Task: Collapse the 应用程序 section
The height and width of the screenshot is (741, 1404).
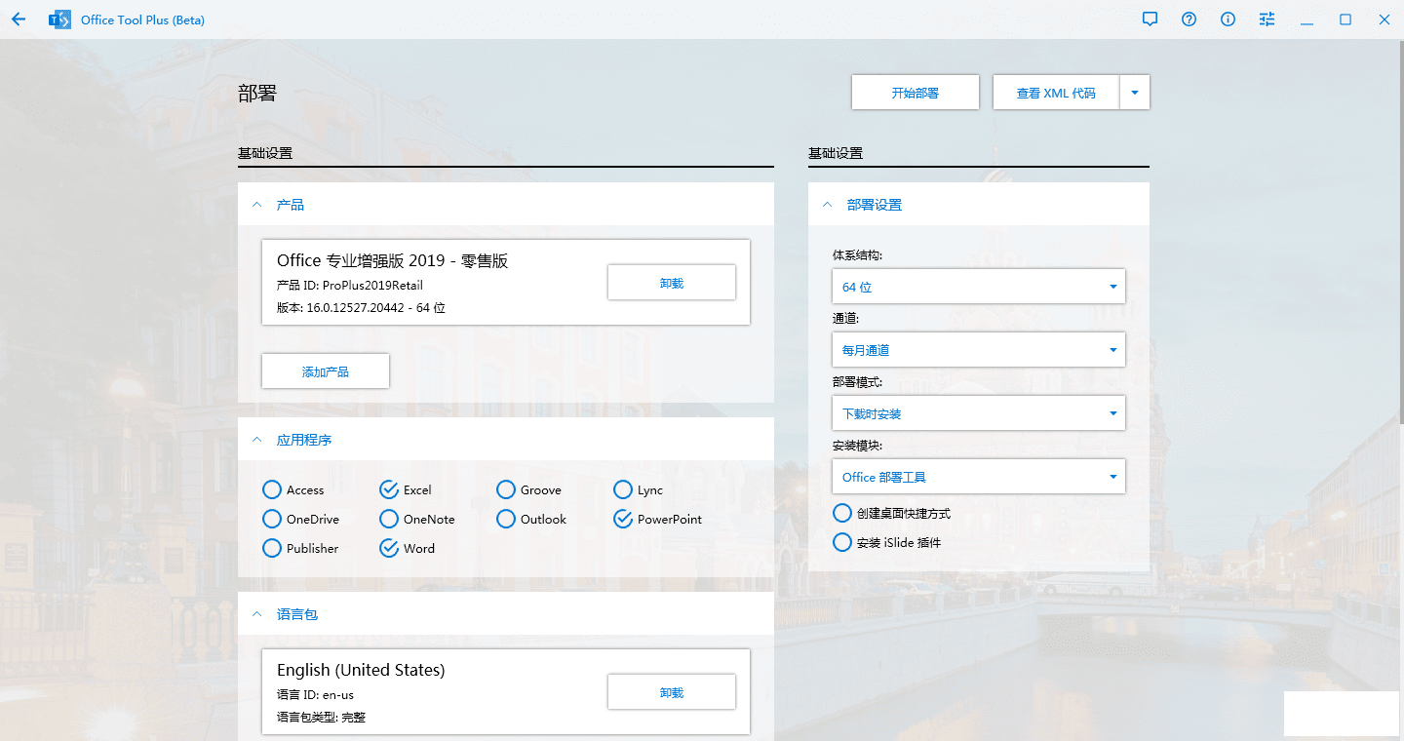Action: coord(257,440)
